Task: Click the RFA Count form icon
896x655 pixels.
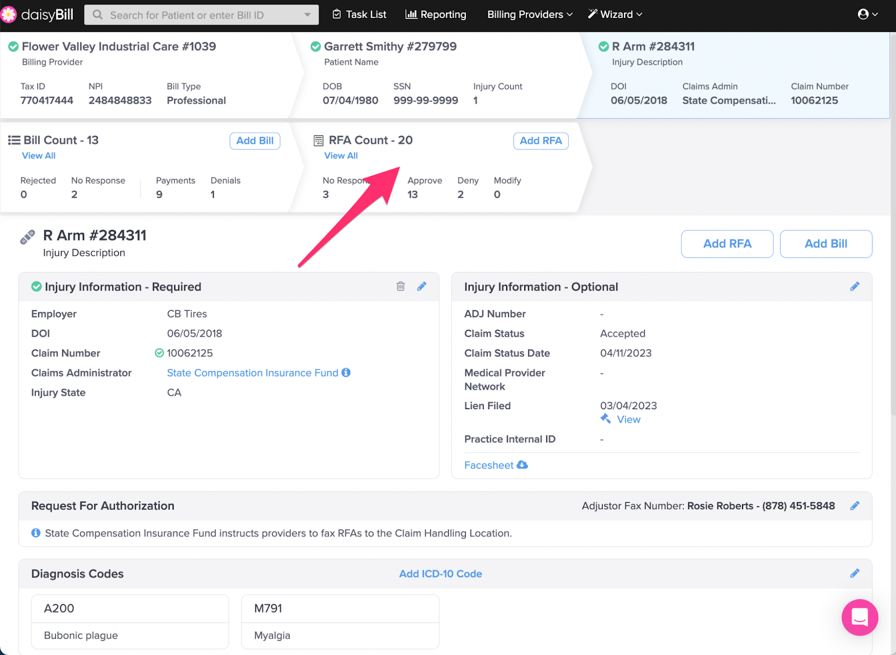Action: (318, 140)
